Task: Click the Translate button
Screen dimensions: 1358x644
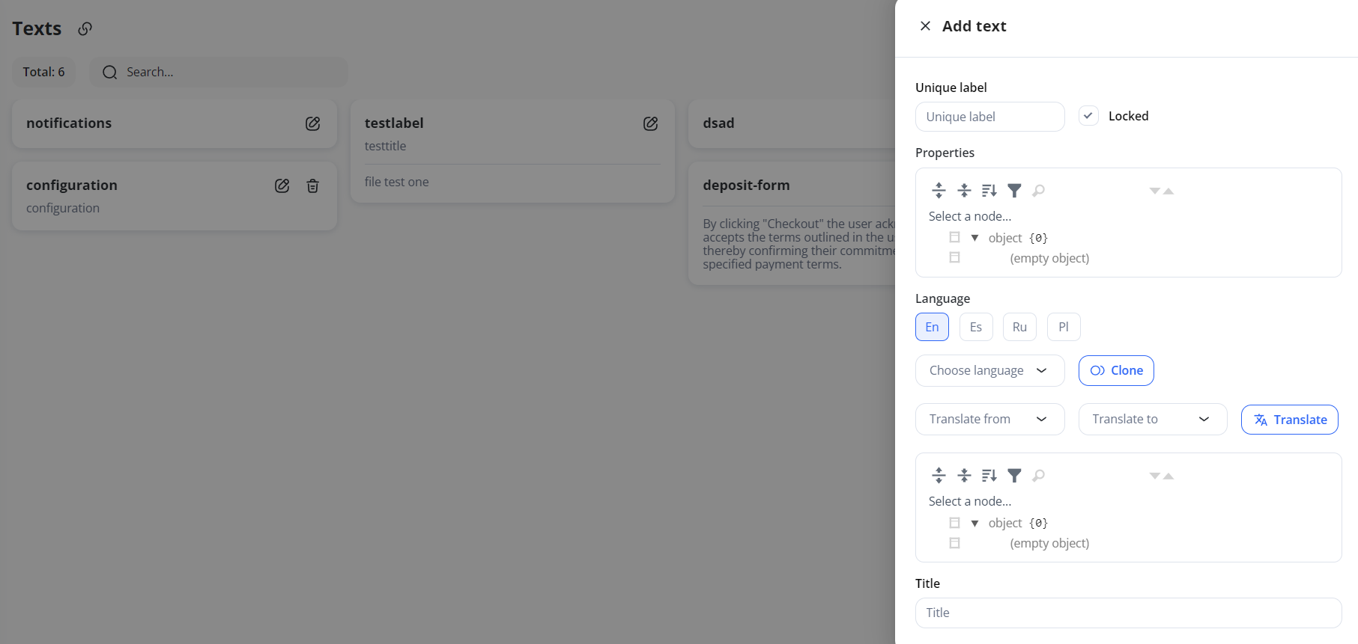Action: 1289,420
